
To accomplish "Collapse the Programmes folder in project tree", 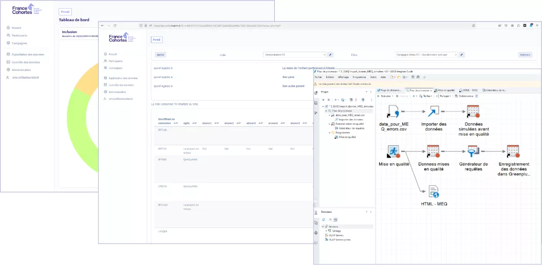I will pos(329,132).
